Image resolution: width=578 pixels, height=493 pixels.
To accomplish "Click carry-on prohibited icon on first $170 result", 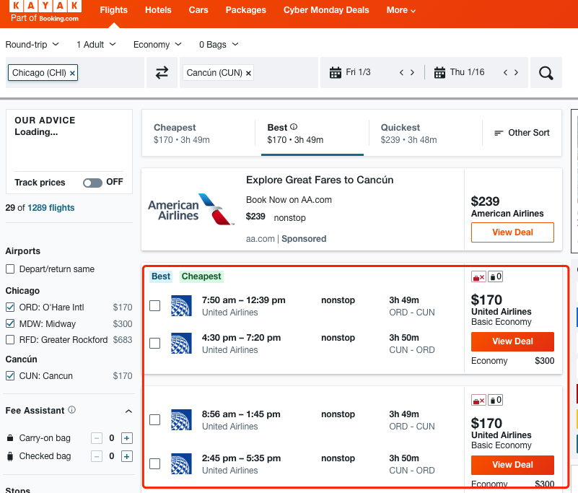I will tap(478, 276).
